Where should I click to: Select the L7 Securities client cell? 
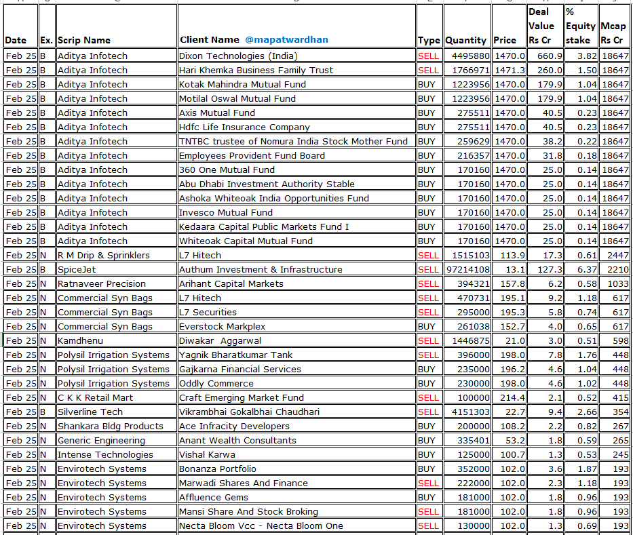coord(296,313)
